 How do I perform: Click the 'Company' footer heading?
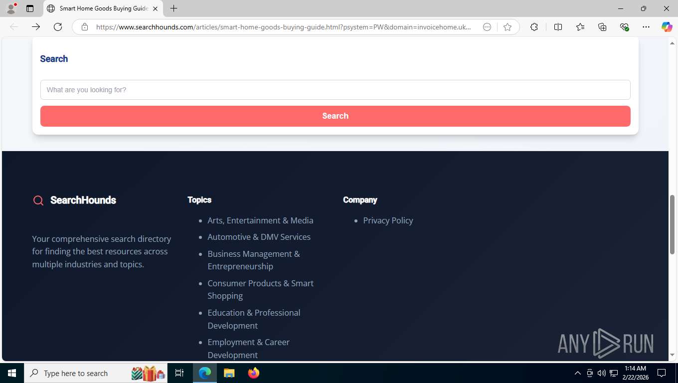[x=360, y=200]
